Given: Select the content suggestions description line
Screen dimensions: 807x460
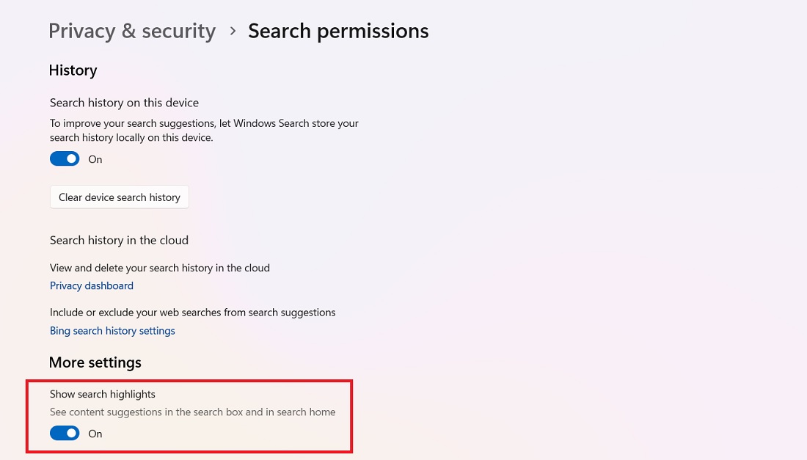Looking at the screenshot, I should (192, 412).
